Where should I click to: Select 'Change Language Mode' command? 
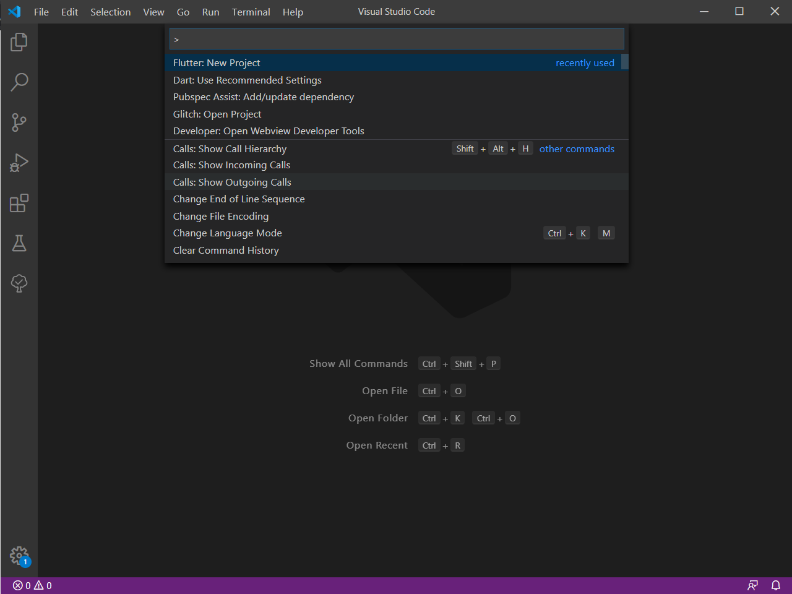[227, 233]
